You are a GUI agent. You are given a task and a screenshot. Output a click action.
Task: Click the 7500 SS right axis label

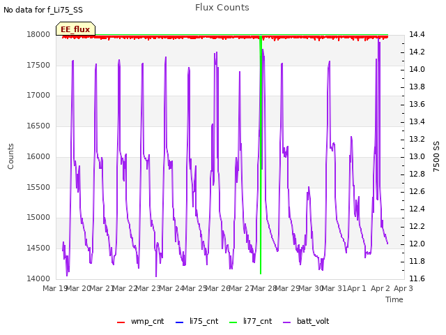tap(436, 156)
